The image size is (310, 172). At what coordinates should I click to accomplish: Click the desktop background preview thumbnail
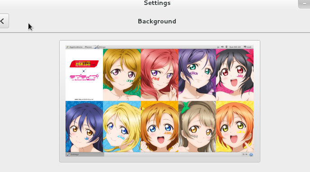pyautogui.click(x=160, y=101)
